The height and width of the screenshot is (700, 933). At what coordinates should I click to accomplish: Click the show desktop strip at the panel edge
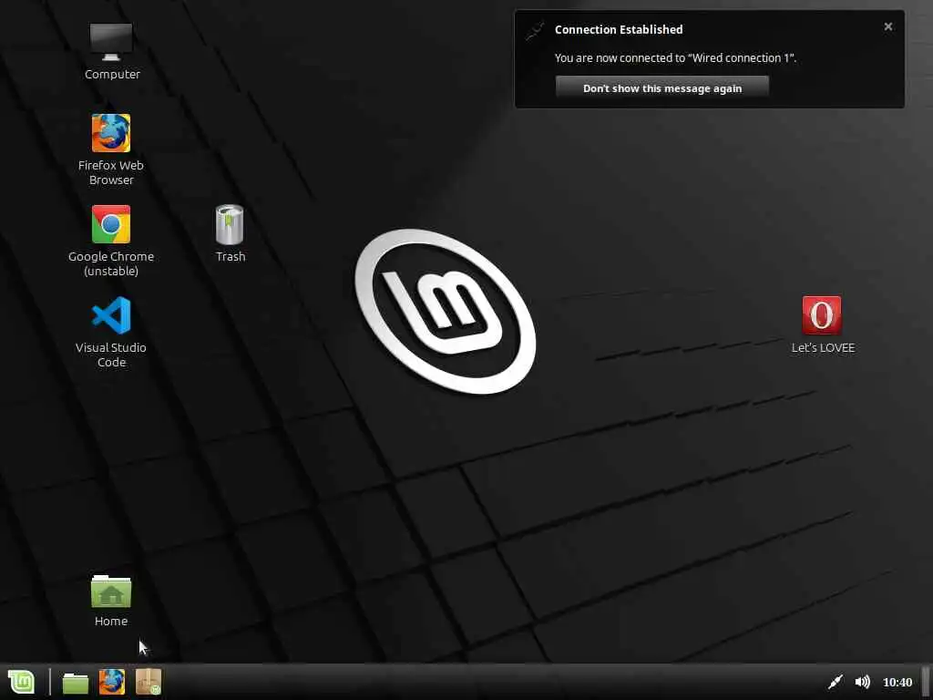click(x=926, y=682)
